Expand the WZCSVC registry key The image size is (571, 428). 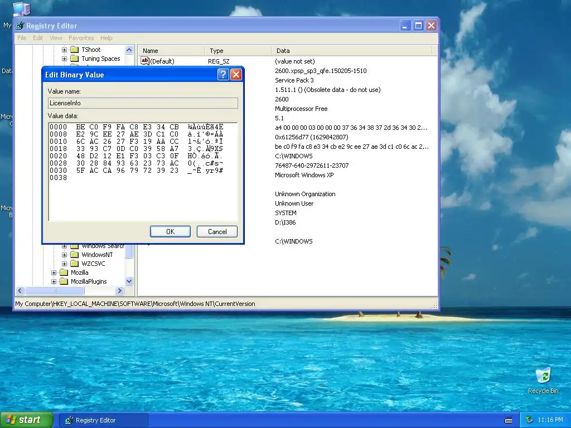(x=65, y=264)
